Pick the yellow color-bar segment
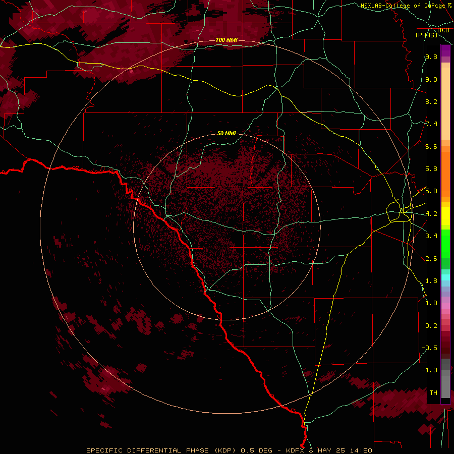Image resolution: width=454 pixels, height=454 pixels. [445, 216]
